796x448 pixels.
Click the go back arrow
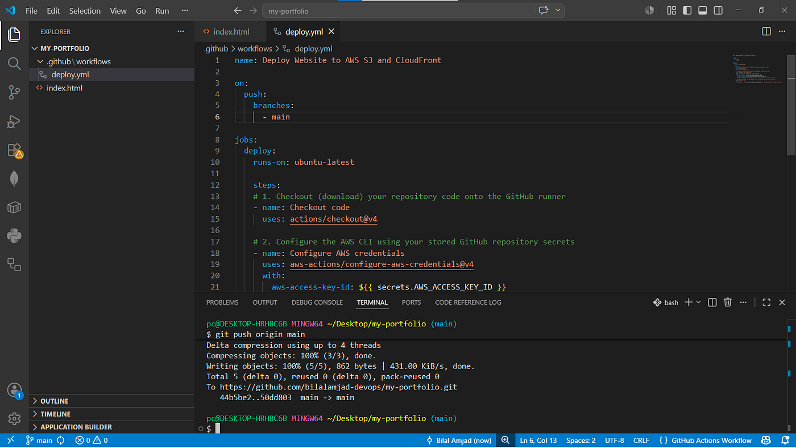click(238, 11)
